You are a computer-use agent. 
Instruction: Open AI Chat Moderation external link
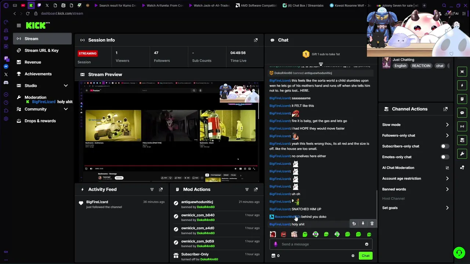tap(447, 168)
